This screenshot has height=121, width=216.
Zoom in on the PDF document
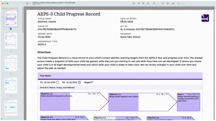tap(143, 3)
